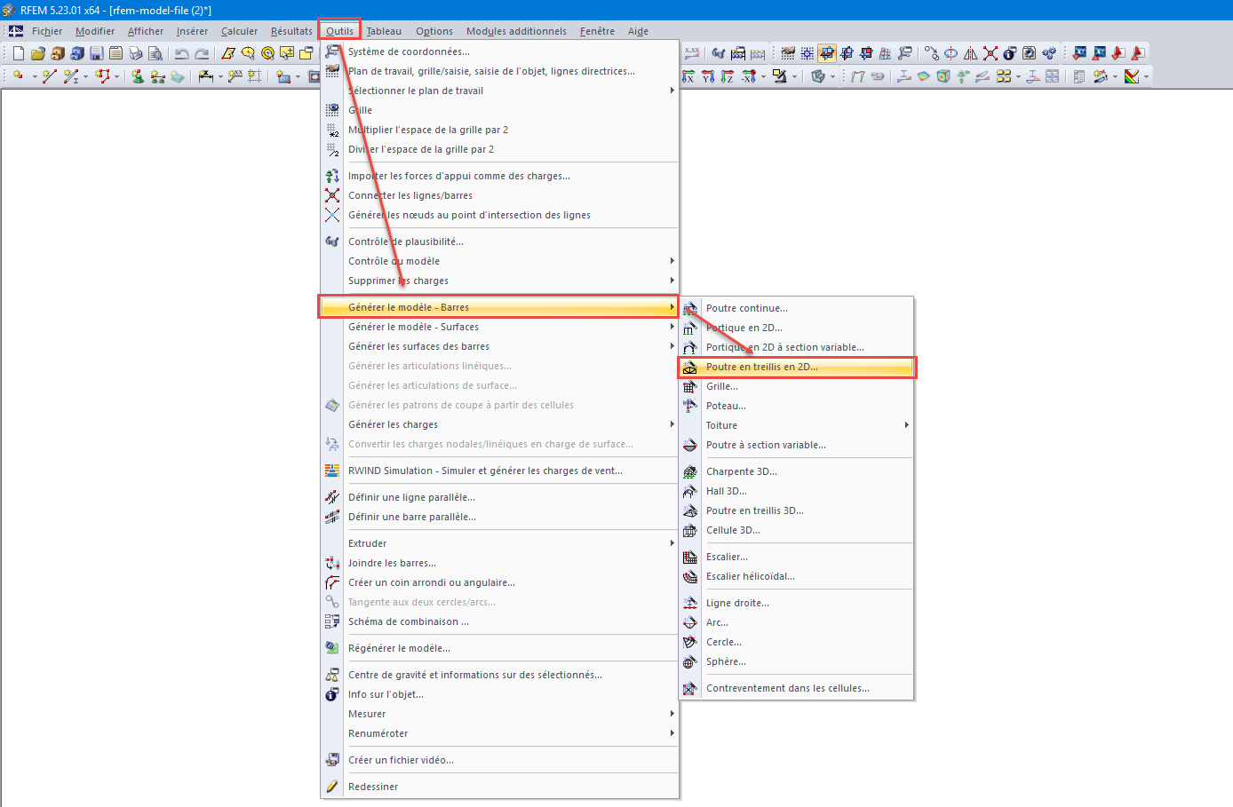
Task: Switch to the X-direction view icon
Action: pos(688,76)
